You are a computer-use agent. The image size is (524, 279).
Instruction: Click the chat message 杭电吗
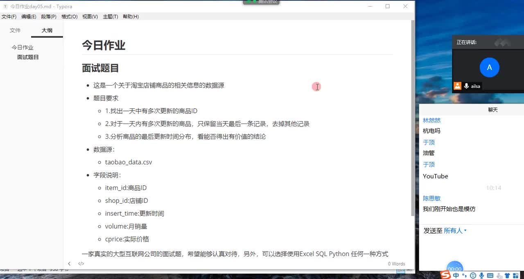(431, 131)
